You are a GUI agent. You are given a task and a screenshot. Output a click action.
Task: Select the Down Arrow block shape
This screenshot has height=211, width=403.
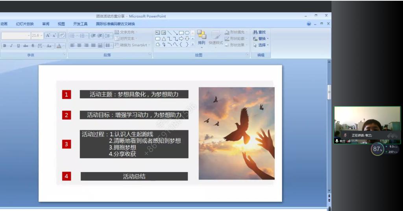[x=187, y=39]
